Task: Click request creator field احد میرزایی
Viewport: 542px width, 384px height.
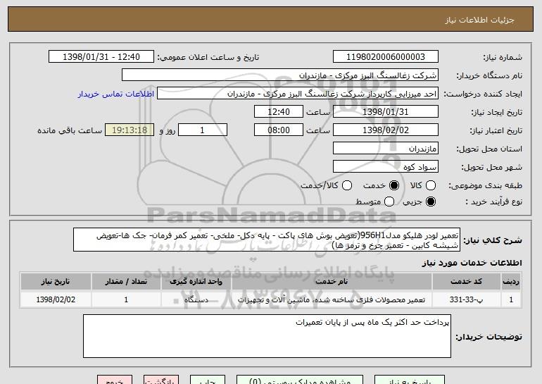Action: 298,94
